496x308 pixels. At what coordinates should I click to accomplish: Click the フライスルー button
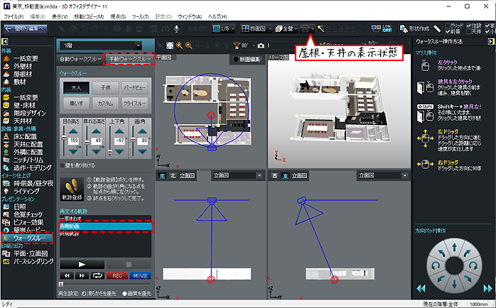[136, 104]
